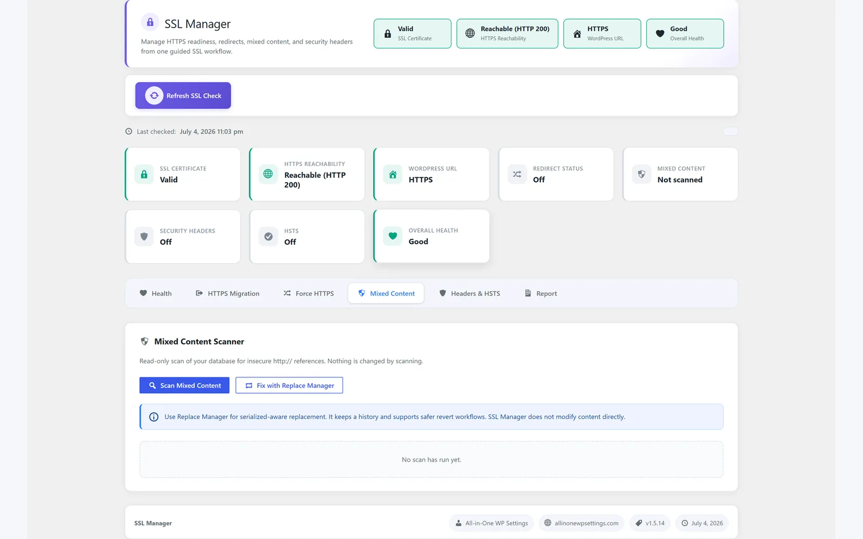Click the shield icon on Security Headers card
Viewport: 863px width, 539px height.
tap(144, 236)
